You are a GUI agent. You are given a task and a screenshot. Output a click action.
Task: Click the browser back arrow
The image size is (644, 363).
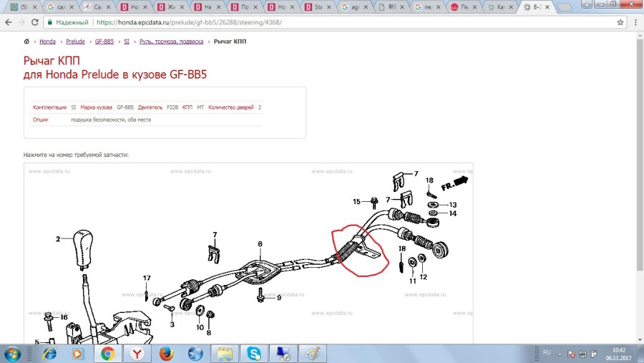point(8,22)
